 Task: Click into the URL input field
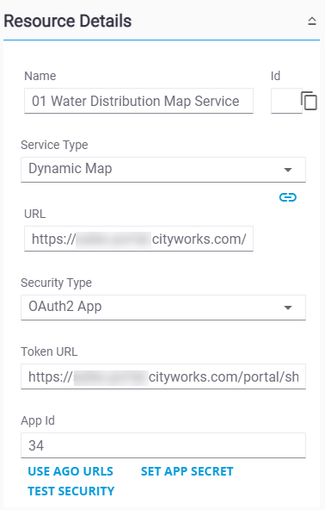138,239
